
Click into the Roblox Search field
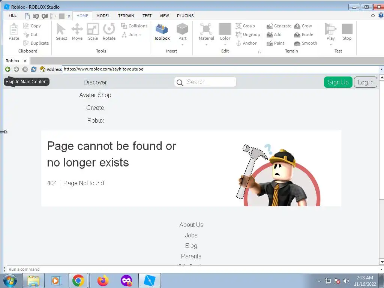pyautogui.click(x=205, y=82)
